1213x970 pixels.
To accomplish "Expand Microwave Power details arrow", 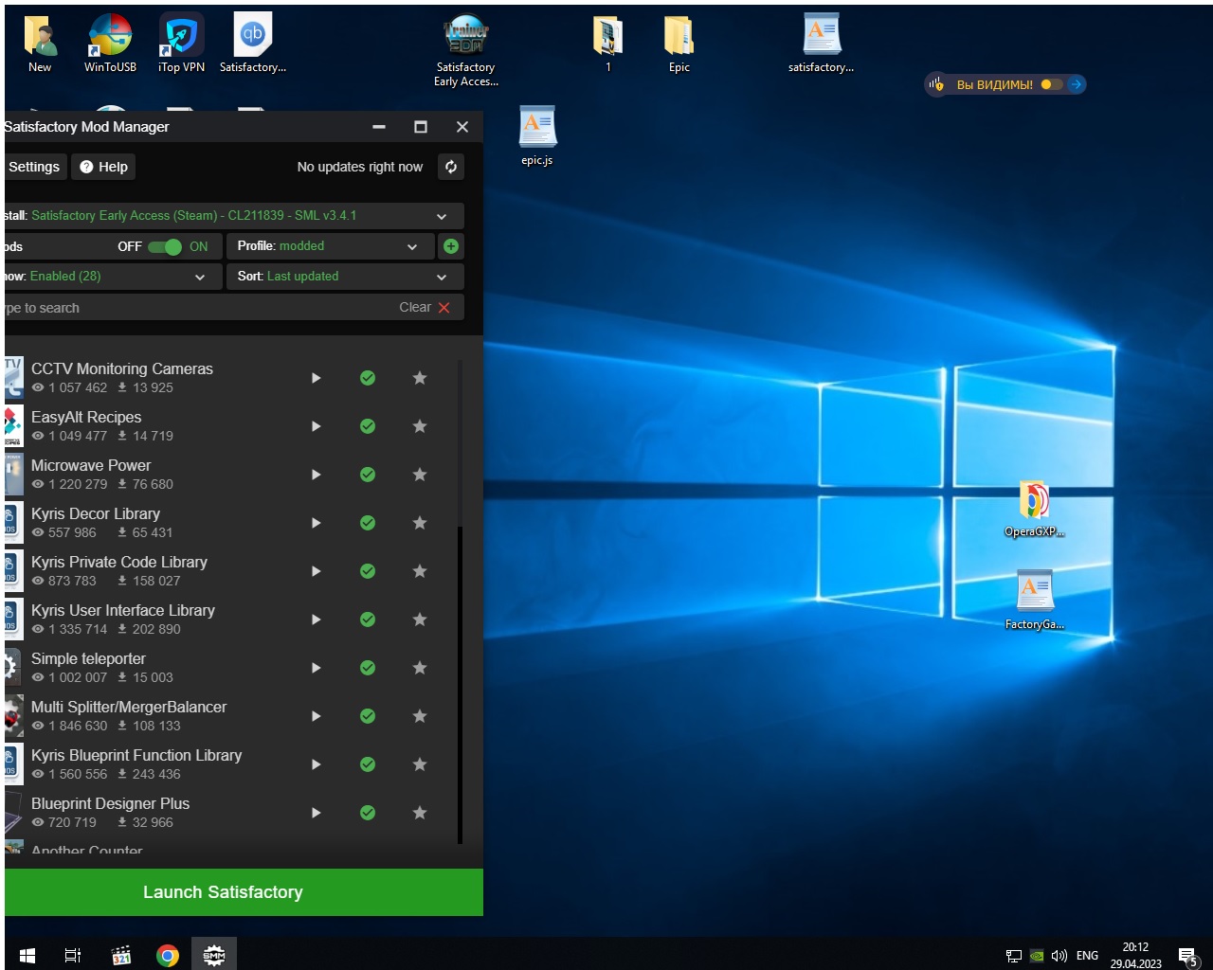I will [317, 475].
